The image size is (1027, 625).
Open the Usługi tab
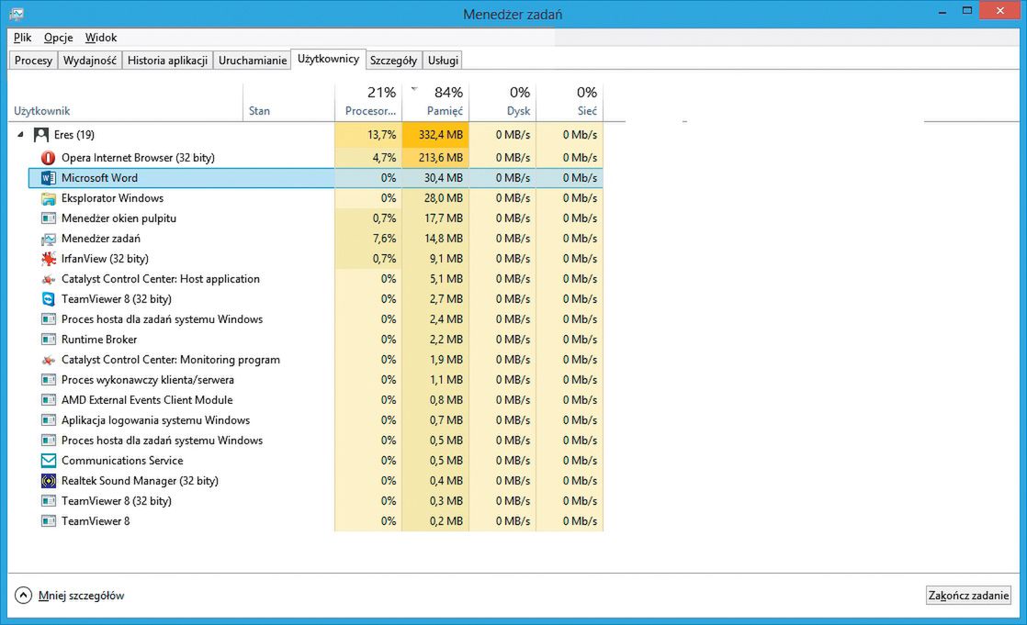(x=443, y=61)
